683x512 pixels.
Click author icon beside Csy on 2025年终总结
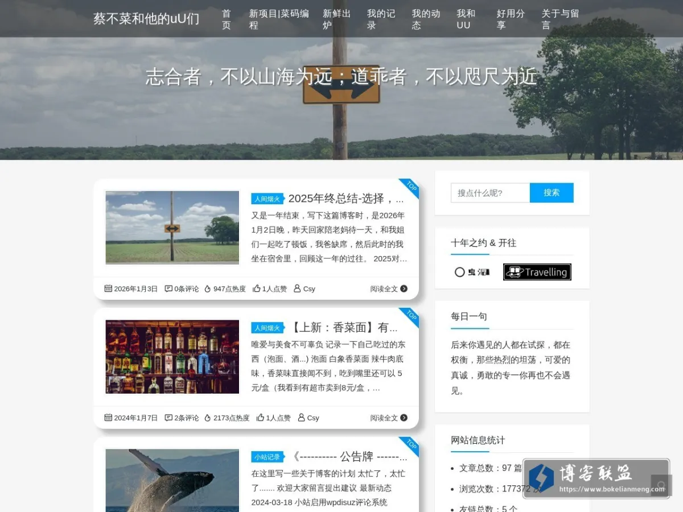pos(297,288)
